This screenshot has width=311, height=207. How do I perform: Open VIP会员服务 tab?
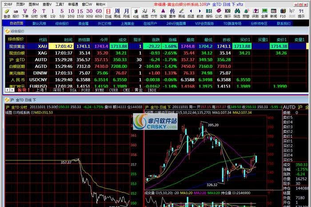204,23
